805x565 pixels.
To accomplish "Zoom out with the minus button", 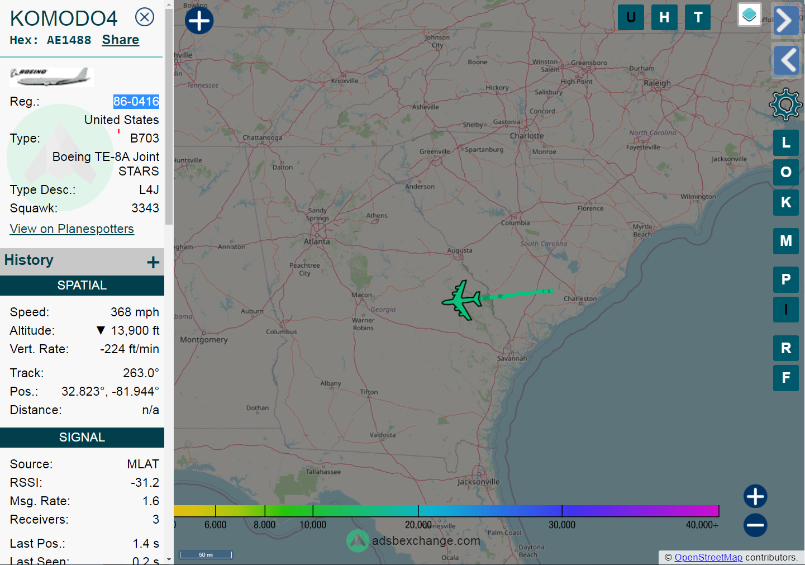I will tap(755, 525).
